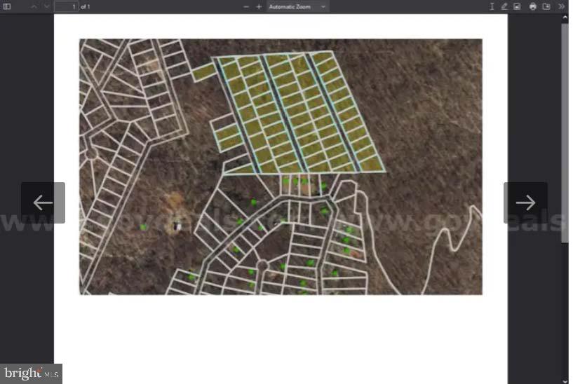This screenshot has width=573, height=384.
Task: Click the scrollbar down arrow
Action: click(565, 380)
